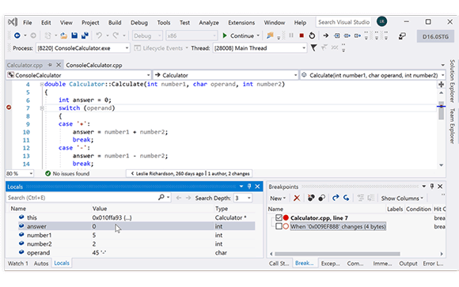Collapse the switch block on line 7
The width and height of the screenshot is (459, 287).
42,108
